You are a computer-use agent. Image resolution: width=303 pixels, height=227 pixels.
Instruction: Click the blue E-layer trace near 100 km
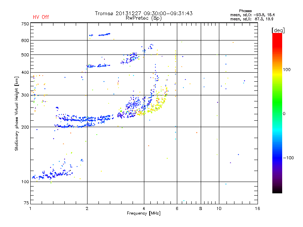click(x=52, y=175)
